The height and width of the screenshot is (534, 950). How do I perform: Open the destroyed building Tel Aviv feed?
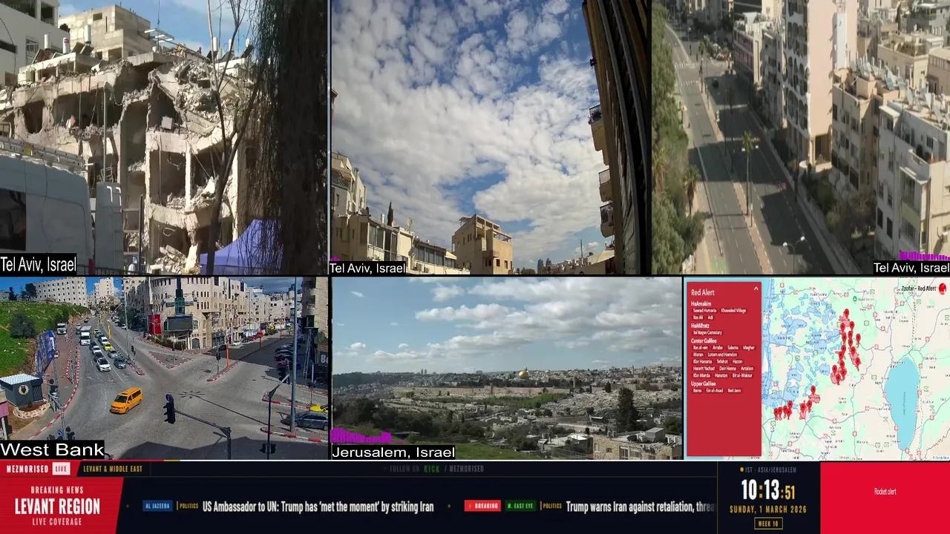[163, 137]
